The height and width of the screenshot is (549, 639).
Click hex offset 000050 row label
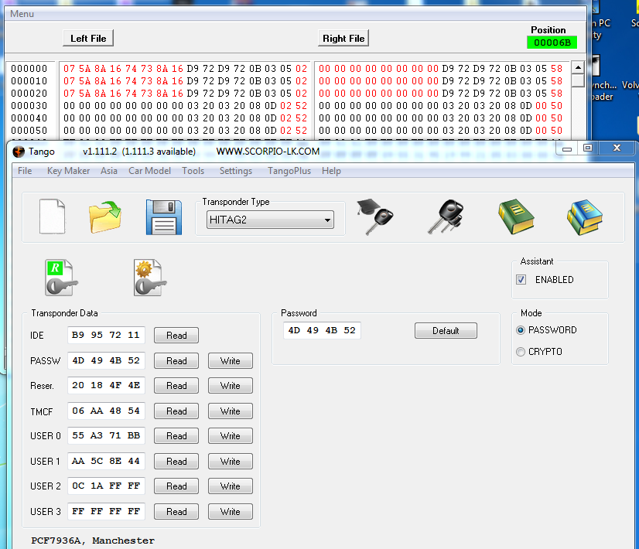coord(29,131)
